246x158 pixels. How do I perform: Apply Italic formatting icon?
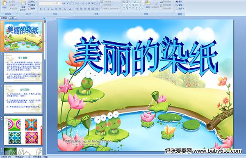pyautogui.click(x=44, y=9)
